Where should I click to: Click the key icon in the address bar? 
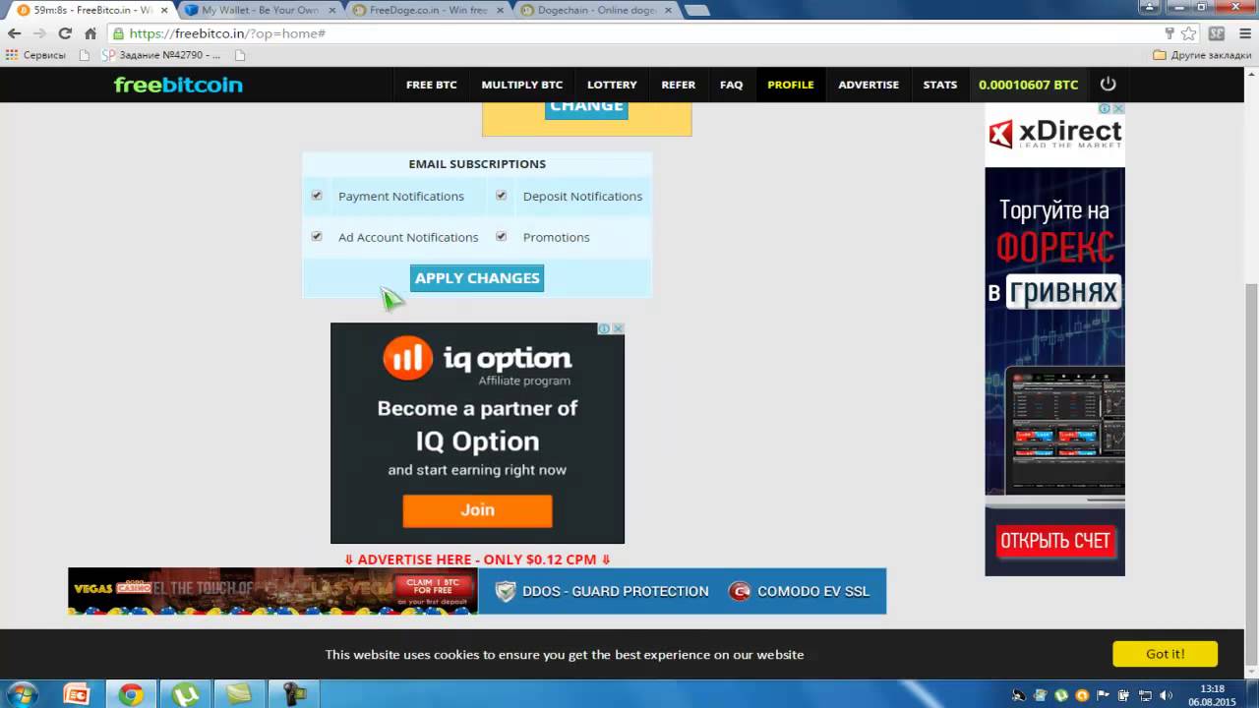point(1169,33)
